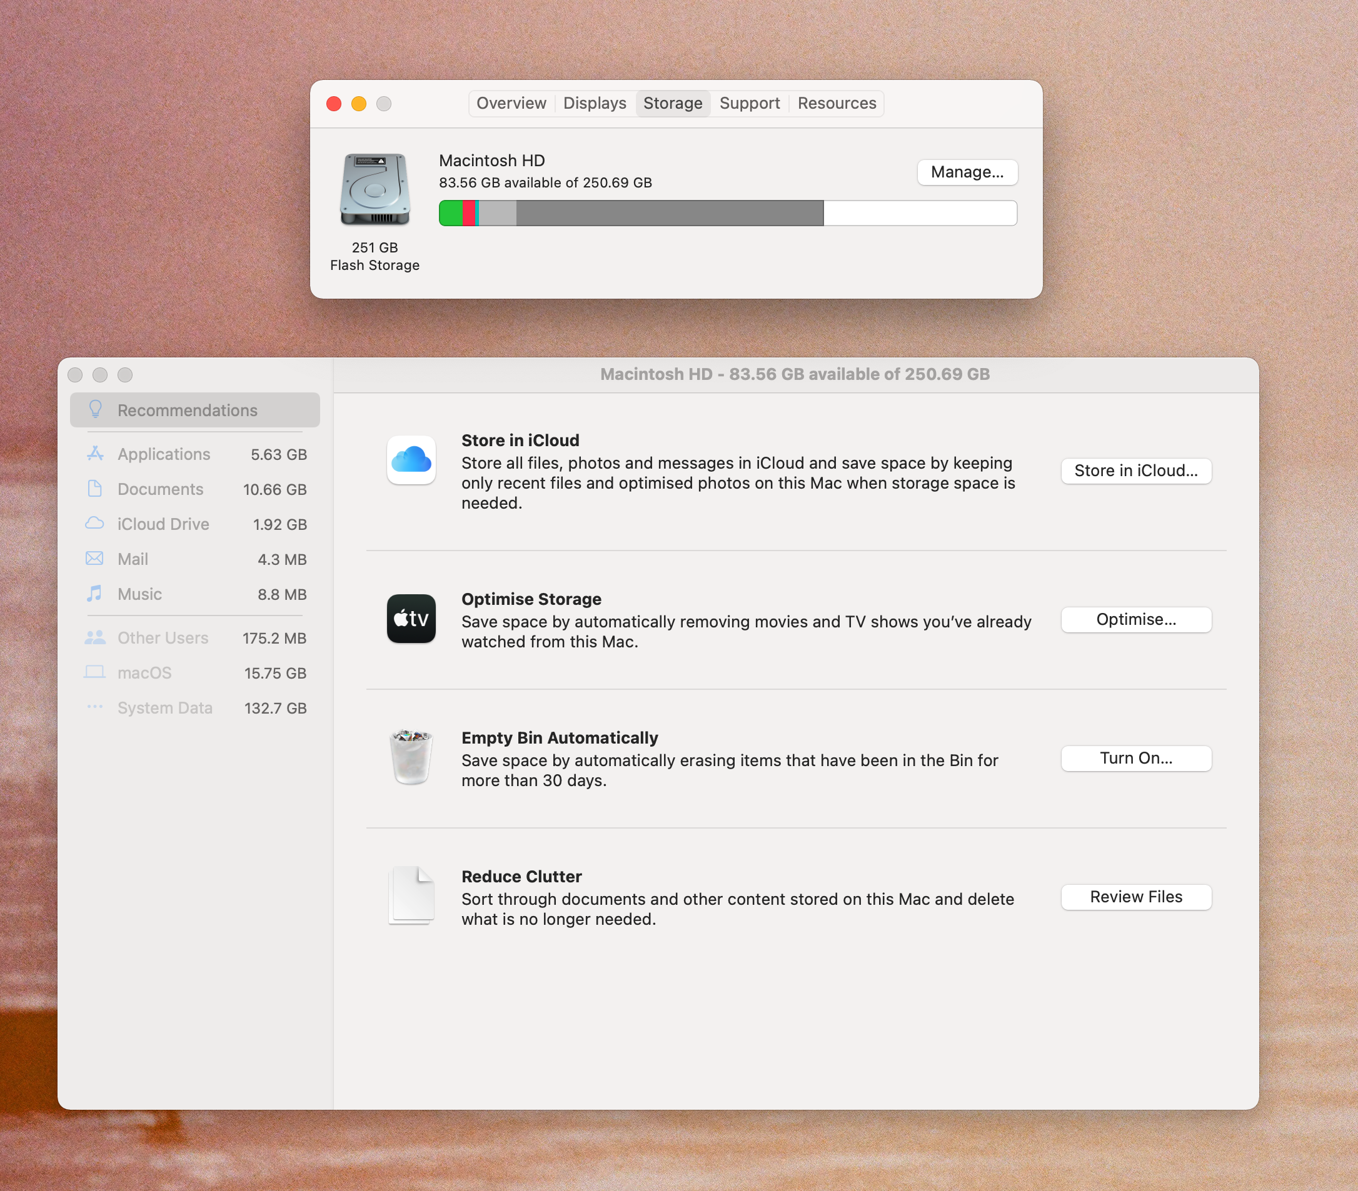The image size is (1358, 1191).
Task: Select Documents in the sidebar
Action: point(160,489)
